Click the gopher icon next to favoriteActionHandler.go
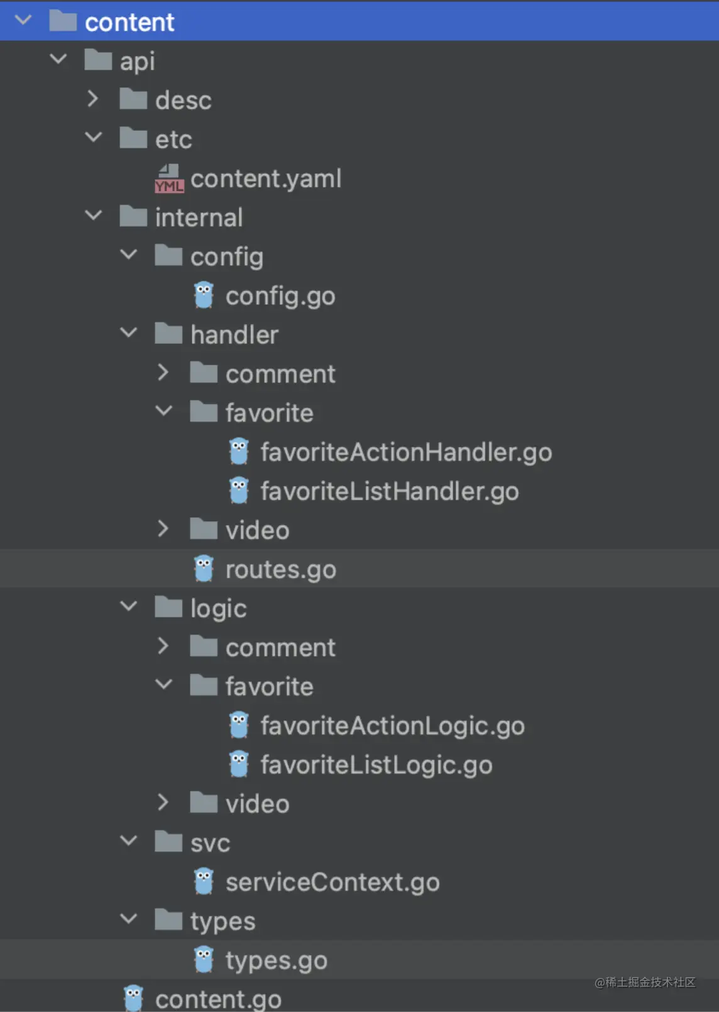 click(x=239, y=452)
